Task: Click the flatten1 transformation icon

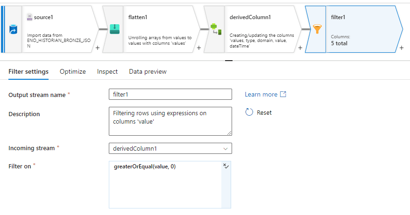Action: pyautogui.click(x=114, y=29)
